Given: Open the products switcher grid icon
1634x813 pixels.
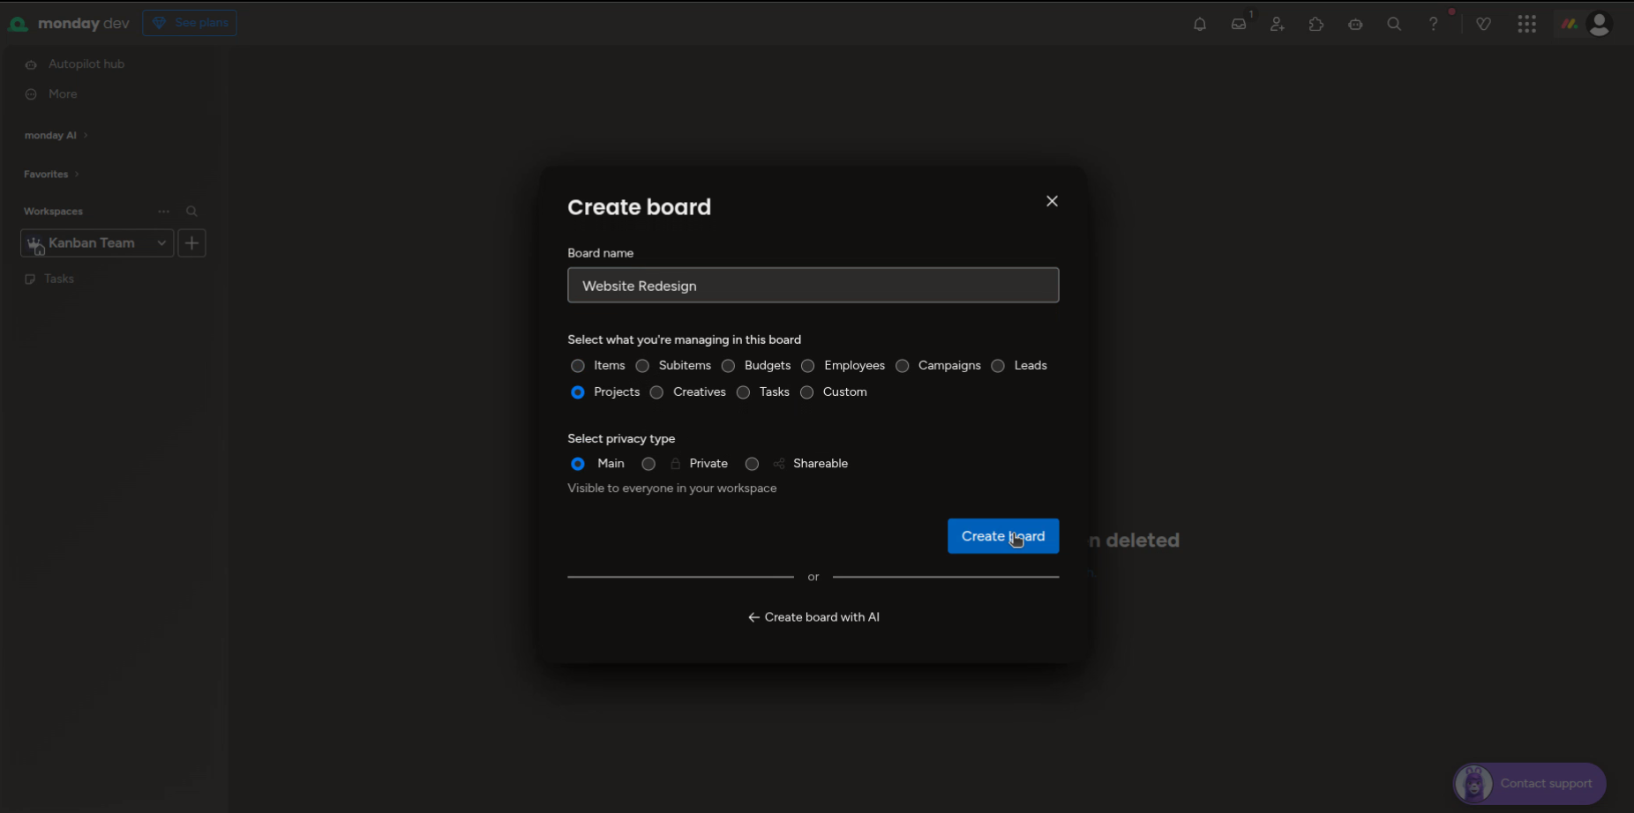Looking at the screenshot, I should 1527,25.
